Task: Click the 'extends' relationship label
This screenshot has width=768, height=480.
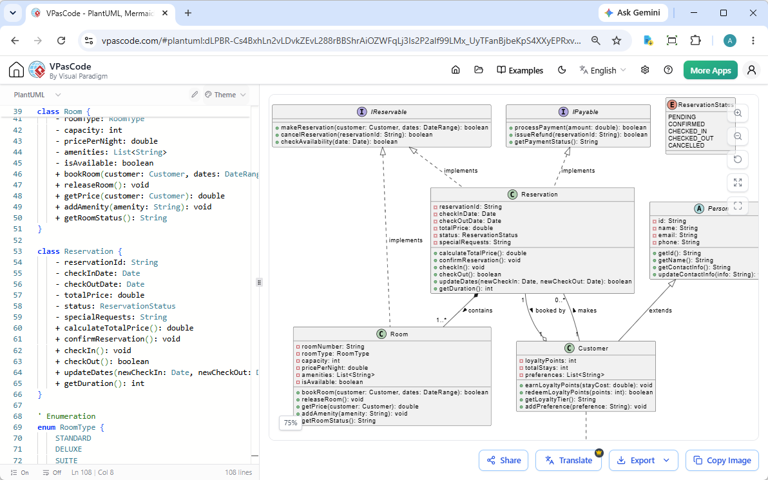Action: 660,311
